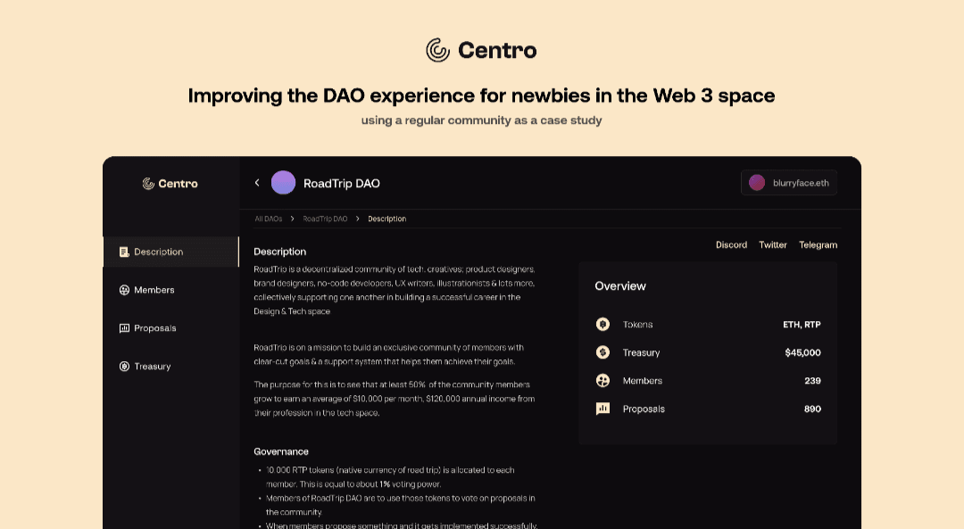Open the Telegram link
The image size is (964, 529).
coord(818,244)
